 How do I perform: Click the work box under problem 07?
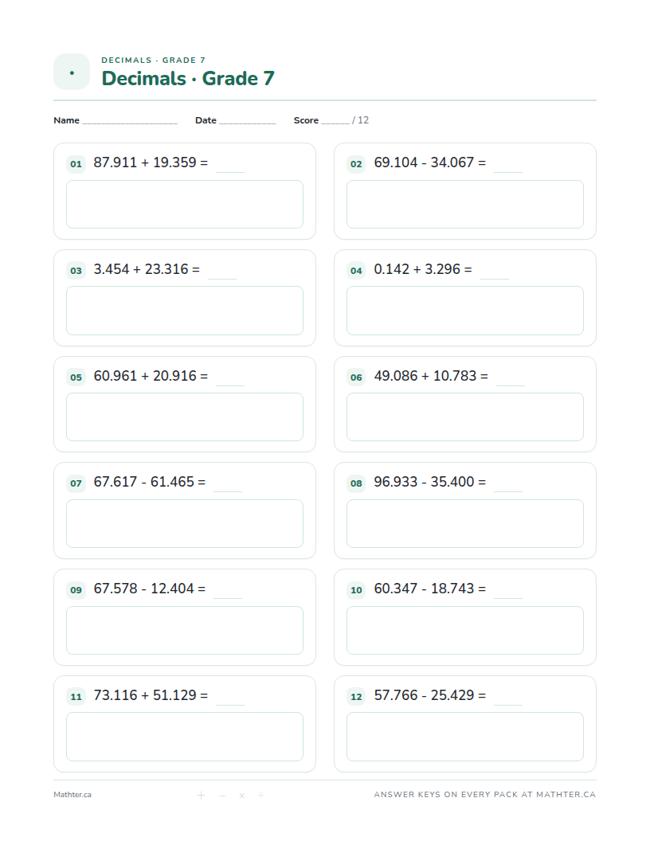coord(185,523)
